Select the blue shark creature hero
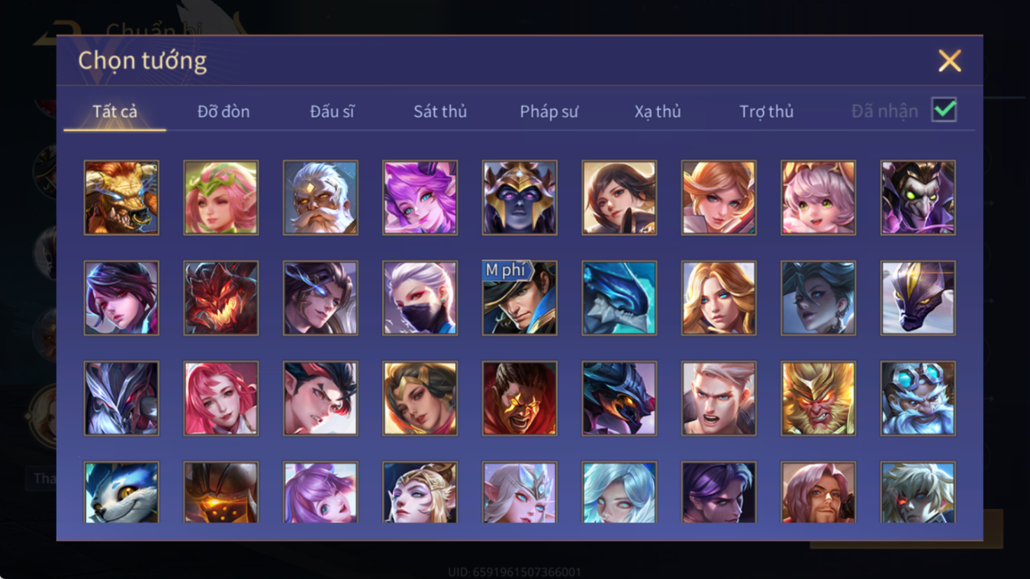Image resolution: width=1030 pixels, height=579 pixels. click(x=619, y=298)
